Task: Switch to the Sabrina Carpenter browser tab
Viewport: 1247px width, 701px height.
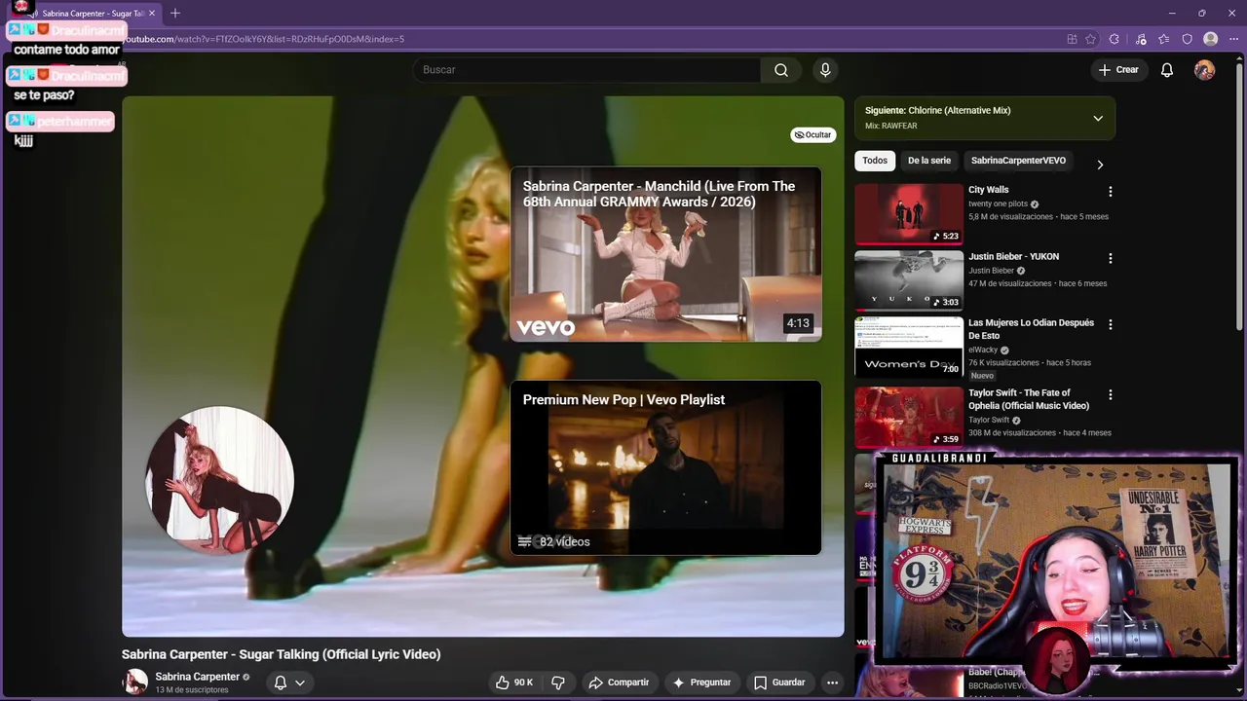Action: (93, 14)
